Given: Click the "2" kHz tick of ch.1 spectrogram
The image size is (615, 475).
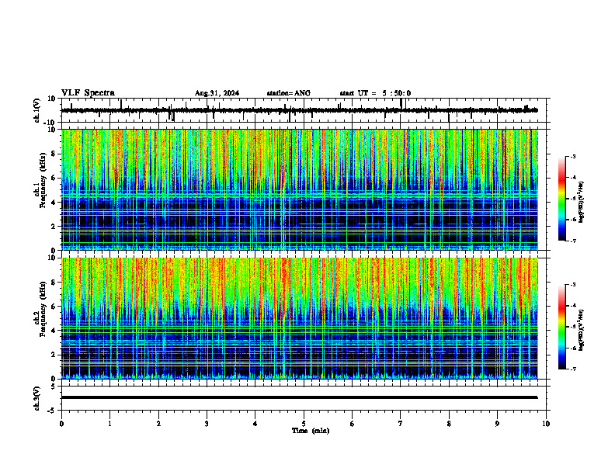Looking at the screenshot, I should tap(54, 227).
